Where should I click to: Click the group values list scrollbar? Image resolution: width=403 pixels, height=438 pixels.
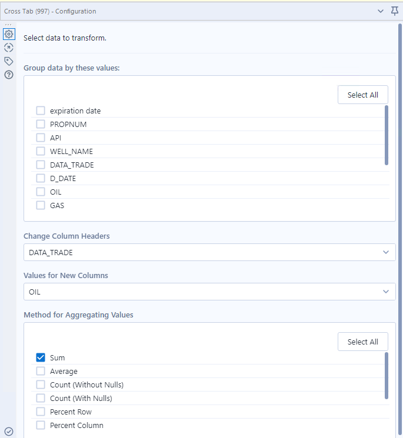[387, 135]
